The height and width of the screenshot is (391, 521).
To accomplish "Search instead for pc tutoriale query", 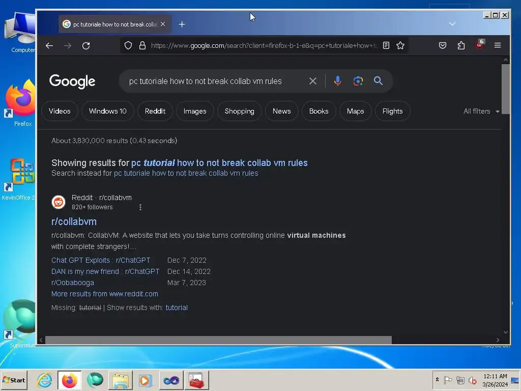I will 186,173.
